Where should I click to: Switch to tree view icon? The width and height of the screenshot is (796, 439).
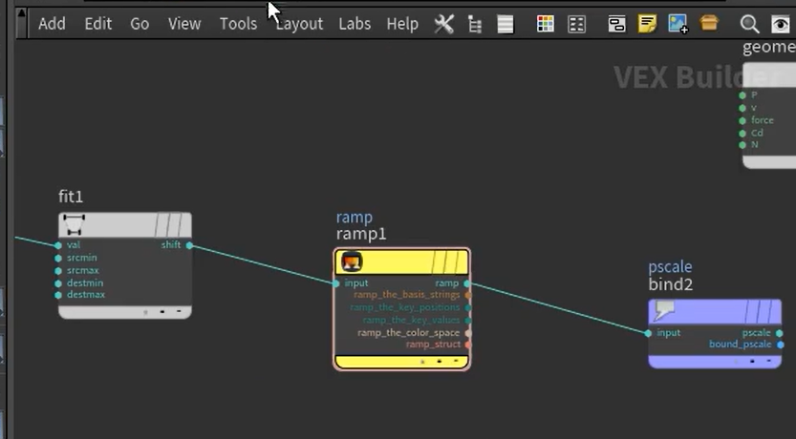click(475, 24)
